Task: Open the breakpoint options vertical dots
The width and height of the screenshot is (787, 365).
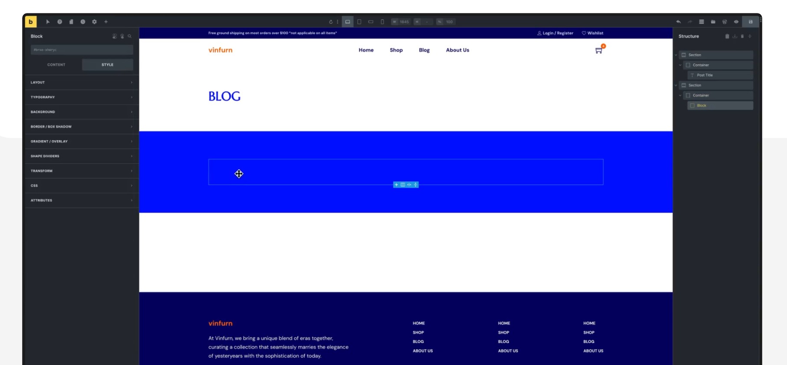Action: (337, 22)
